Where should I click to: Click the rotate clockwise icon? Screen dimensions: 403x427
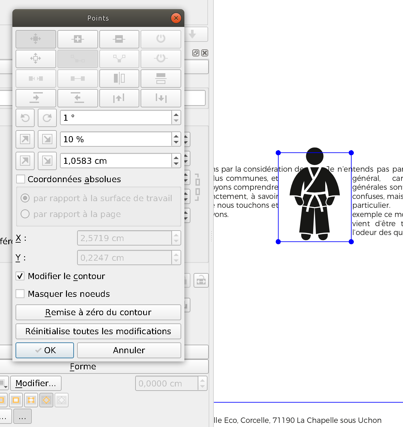[x=47, y=118]
